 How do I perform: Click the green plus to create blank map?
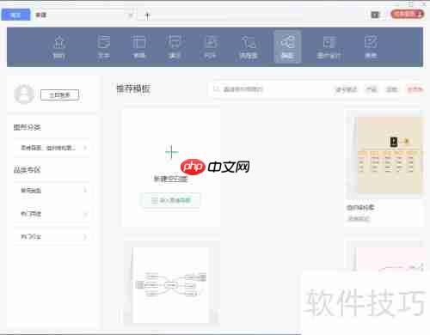pos(171,152)
